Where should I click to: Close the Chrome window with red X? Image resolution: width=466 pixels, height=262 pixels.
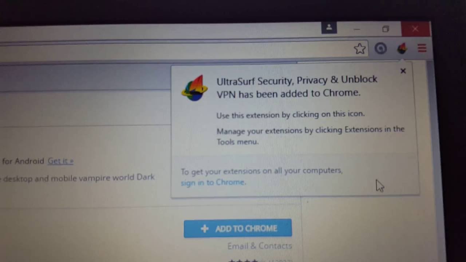pyautogui.click(x=415, y=29)
